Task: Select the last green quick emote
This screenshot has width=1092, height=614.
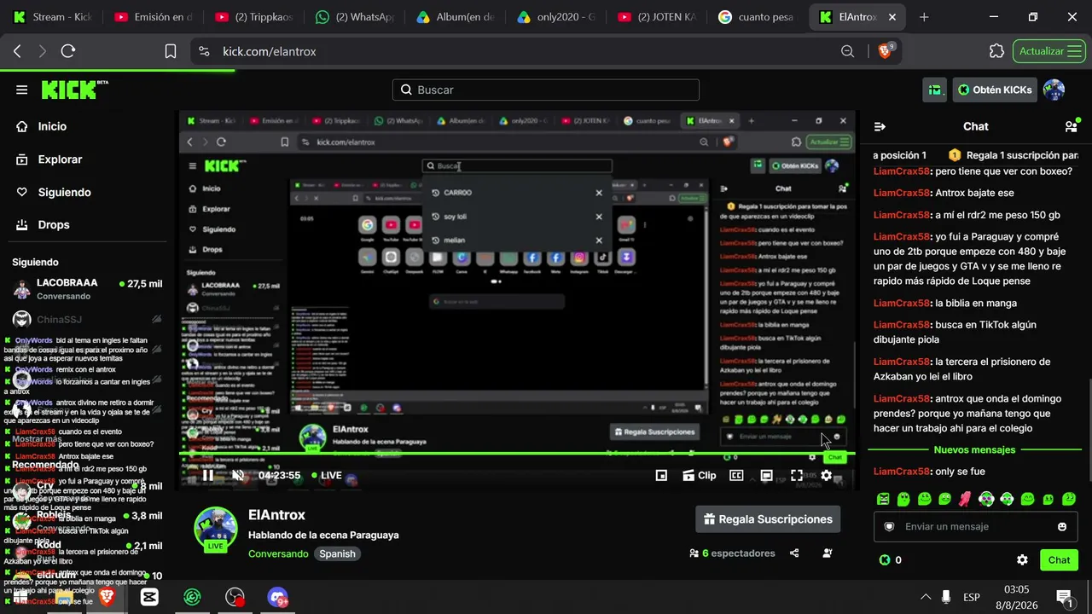Action: 1068,499
